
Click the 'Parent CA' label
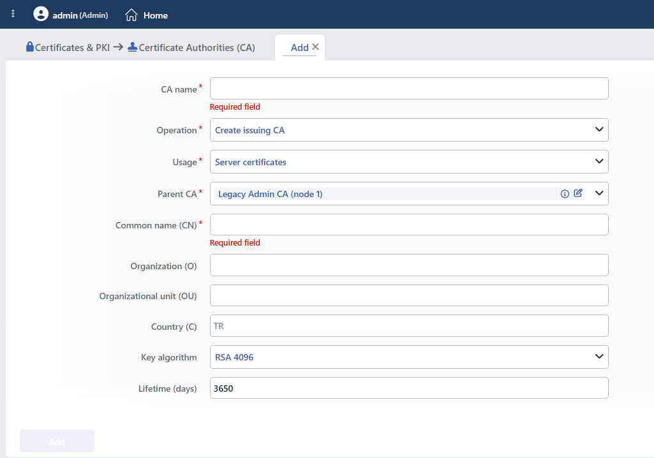[x=177, y=194]
